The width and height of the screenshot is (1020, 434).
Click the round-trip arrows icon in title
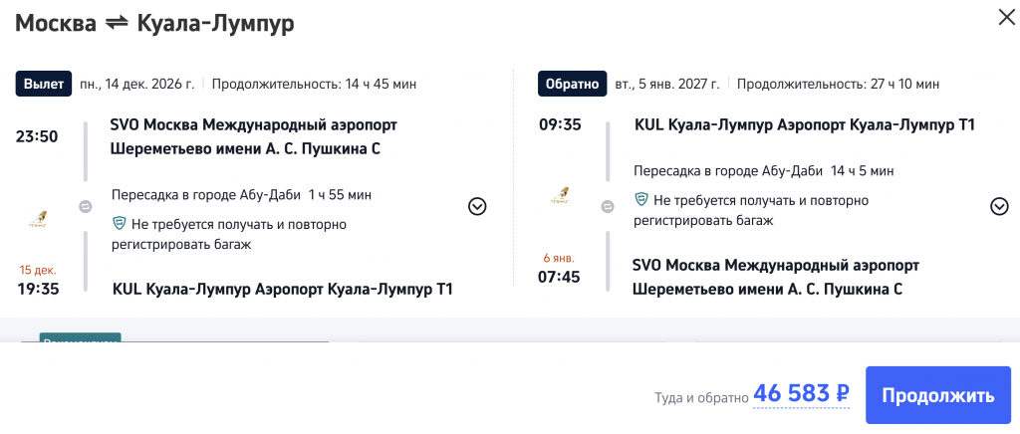click(x=117, y=25)
